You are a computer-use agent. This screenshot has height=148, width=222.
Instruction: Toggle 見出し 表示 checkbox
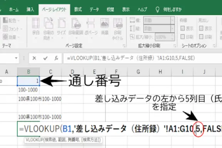(x=201, y=29)
